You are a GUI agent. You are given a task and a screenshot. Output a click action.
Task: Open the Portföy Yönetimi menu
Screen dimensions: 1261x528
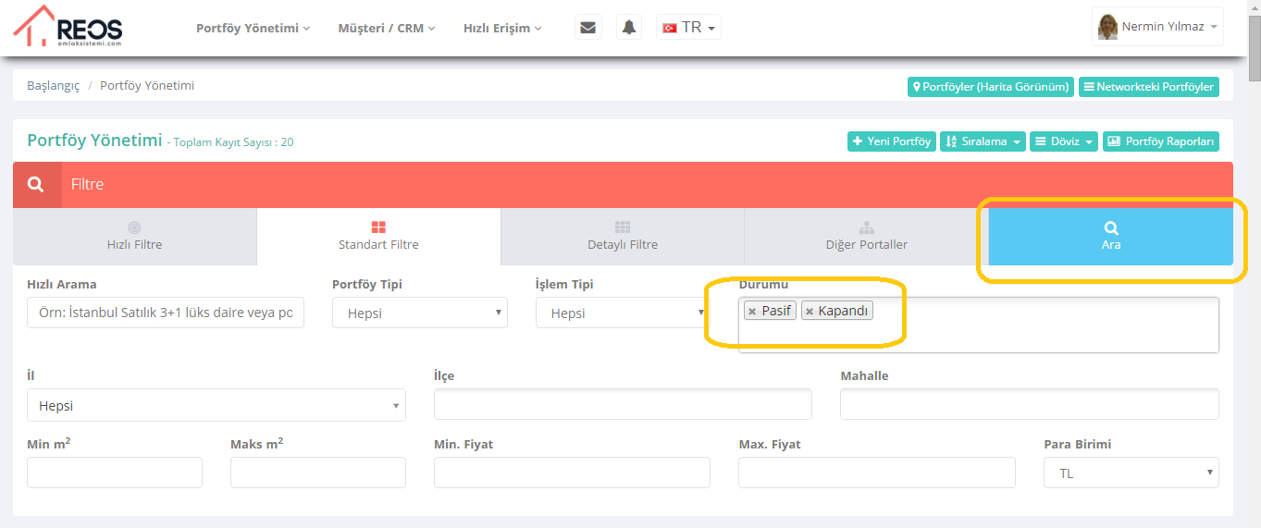pyautogui.click(x=253, y=29)
